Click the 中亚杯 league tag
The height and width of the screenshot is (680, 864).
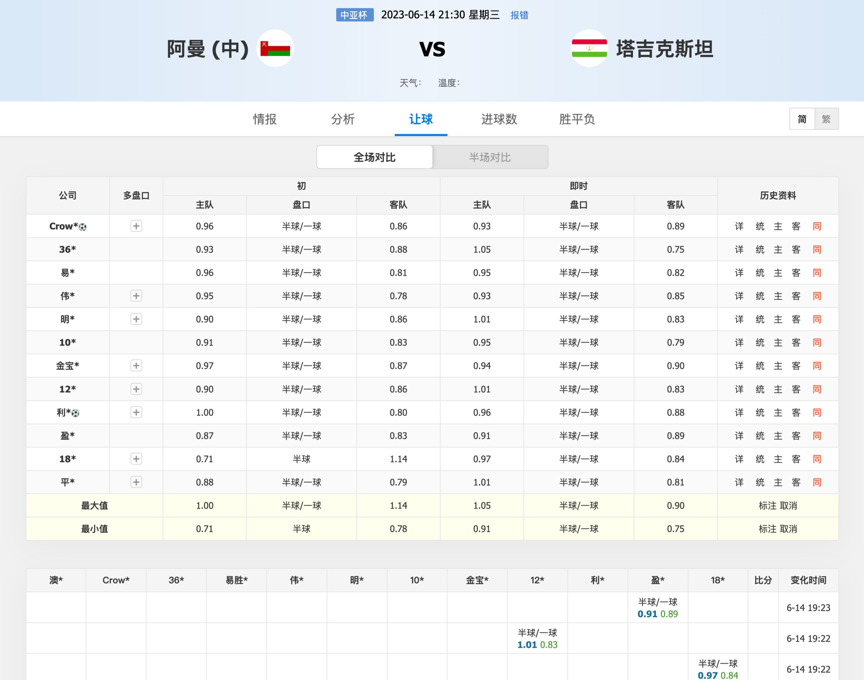pos(355,15)
